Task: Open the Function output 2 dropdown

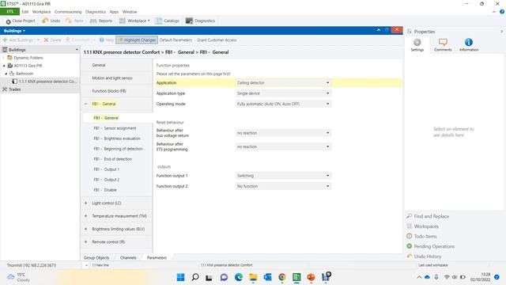Action: tap(283, 187)
